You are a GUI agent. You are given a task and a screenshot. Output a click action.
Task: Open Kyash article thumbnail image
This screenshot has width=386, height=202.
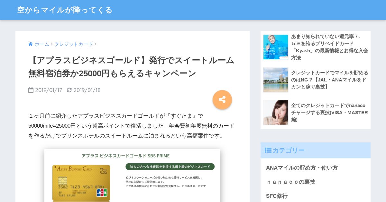(276, 47)
